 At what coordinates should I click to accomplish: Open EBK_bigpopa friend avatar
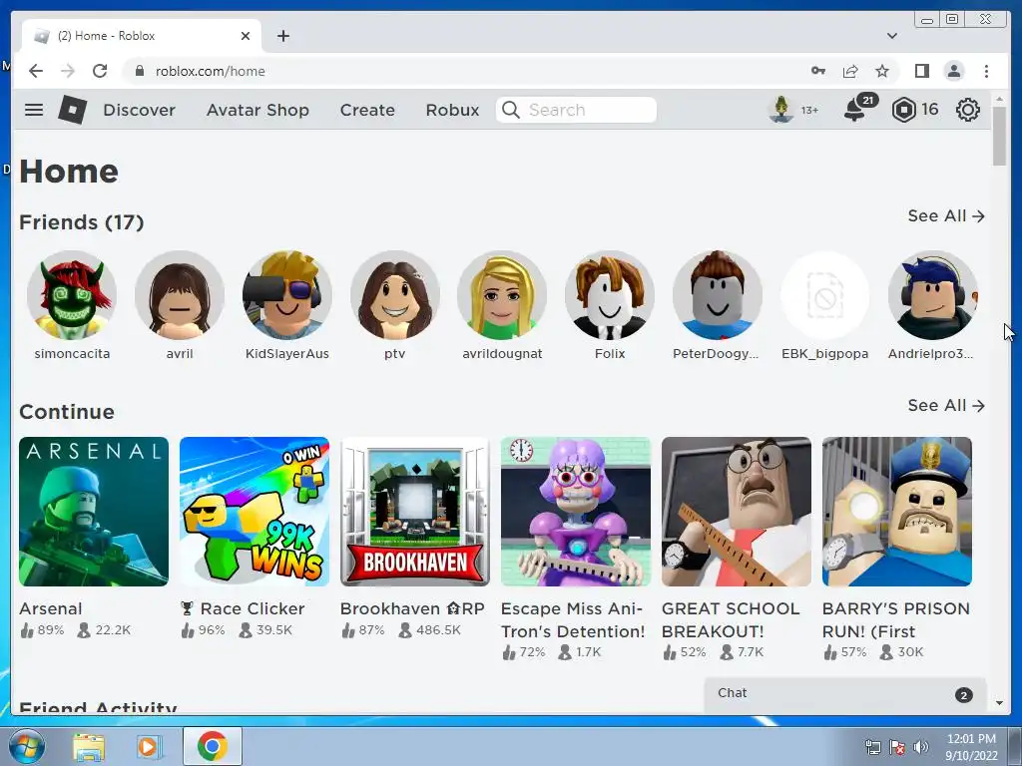tap(825, 295)
